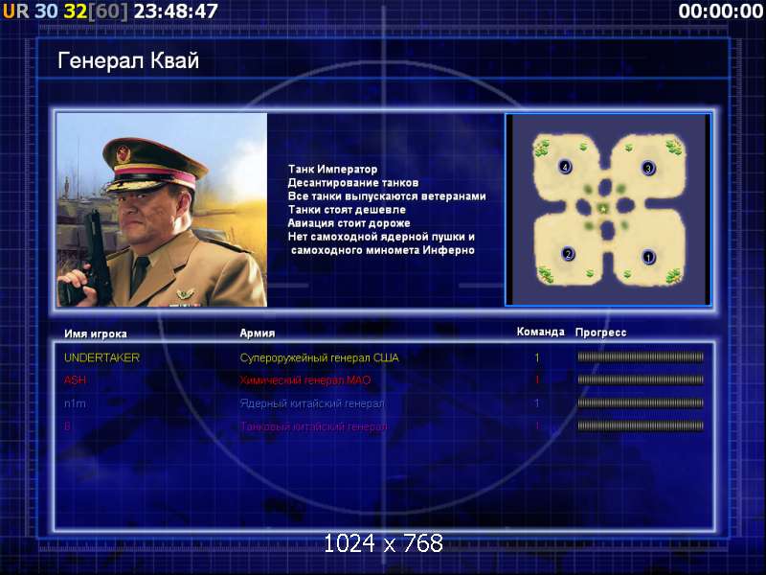Click the 00:00:00 timer

point(721,11)
